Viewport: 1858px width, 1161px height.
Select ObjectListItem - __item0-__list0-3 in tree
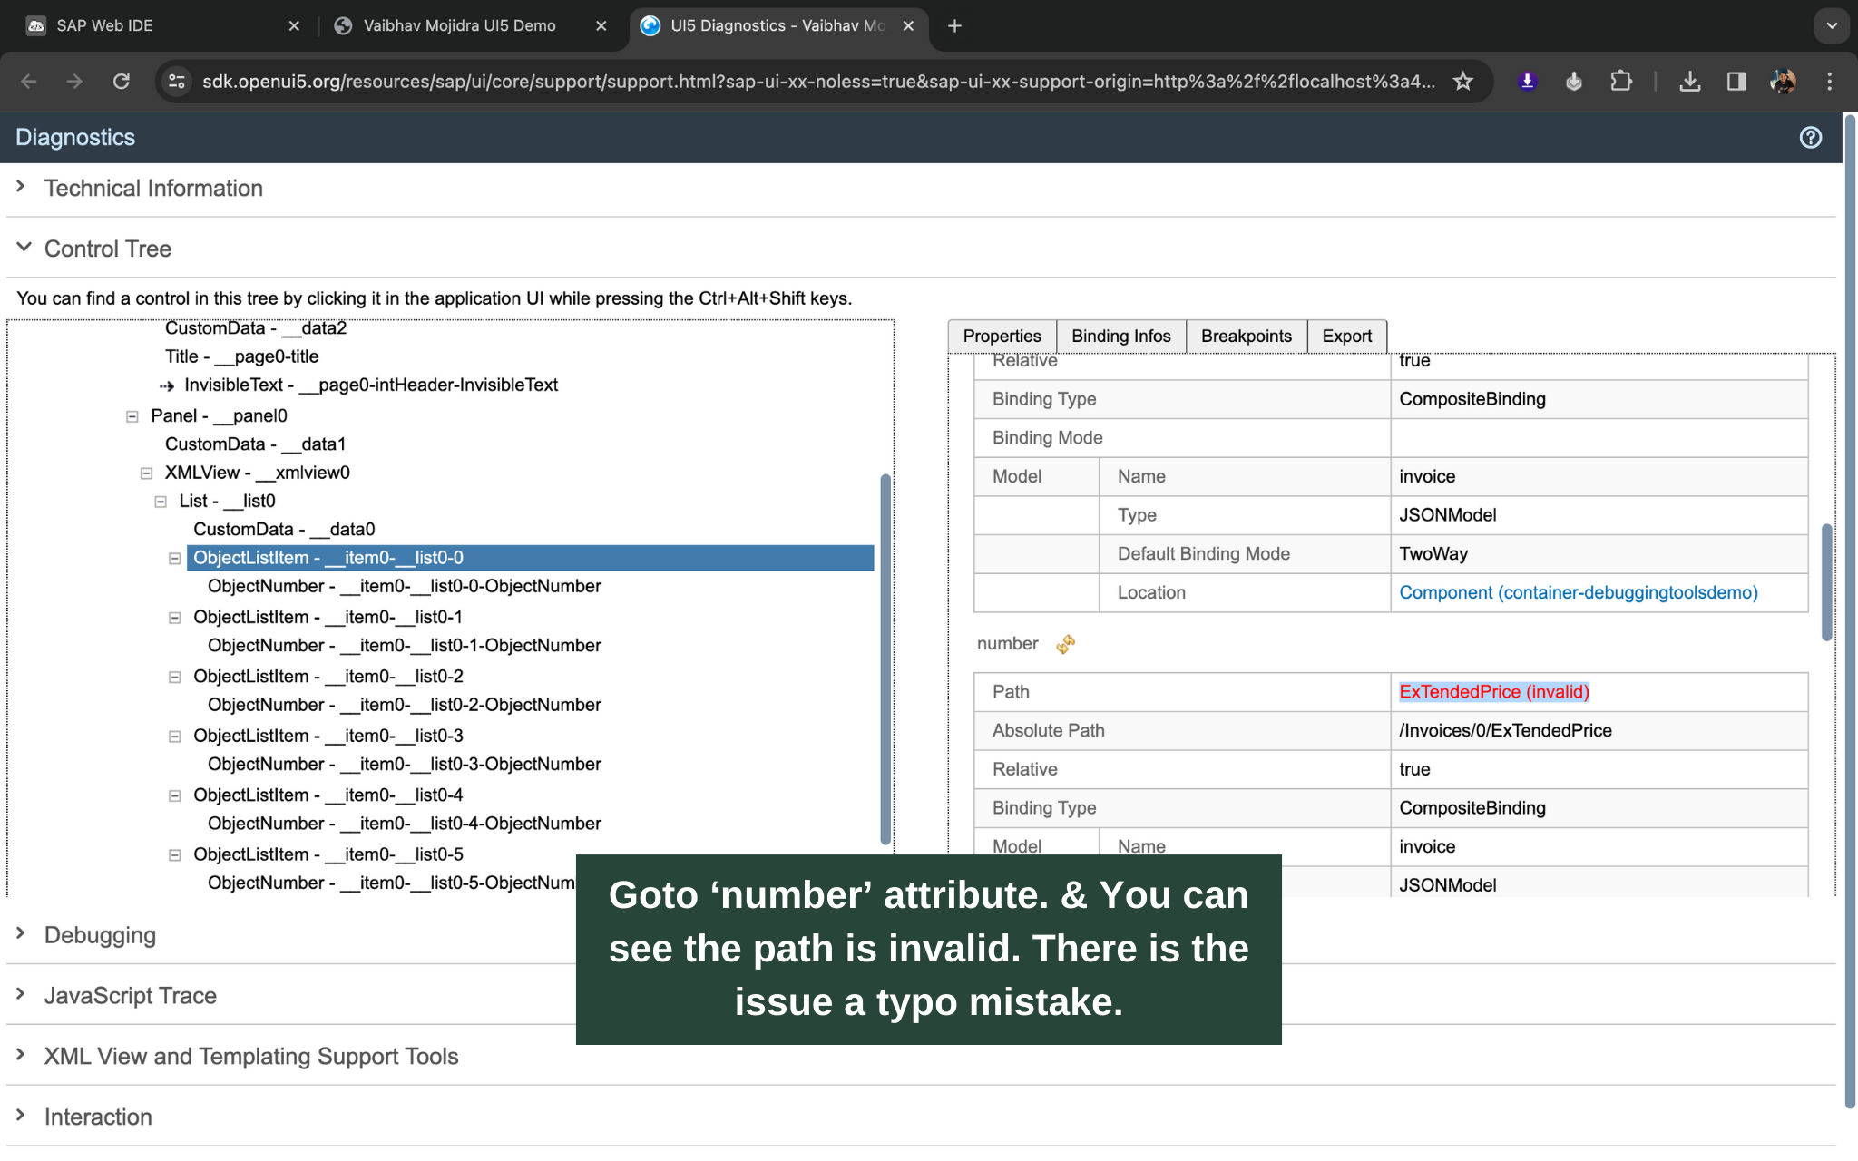[x=328, y=736]
